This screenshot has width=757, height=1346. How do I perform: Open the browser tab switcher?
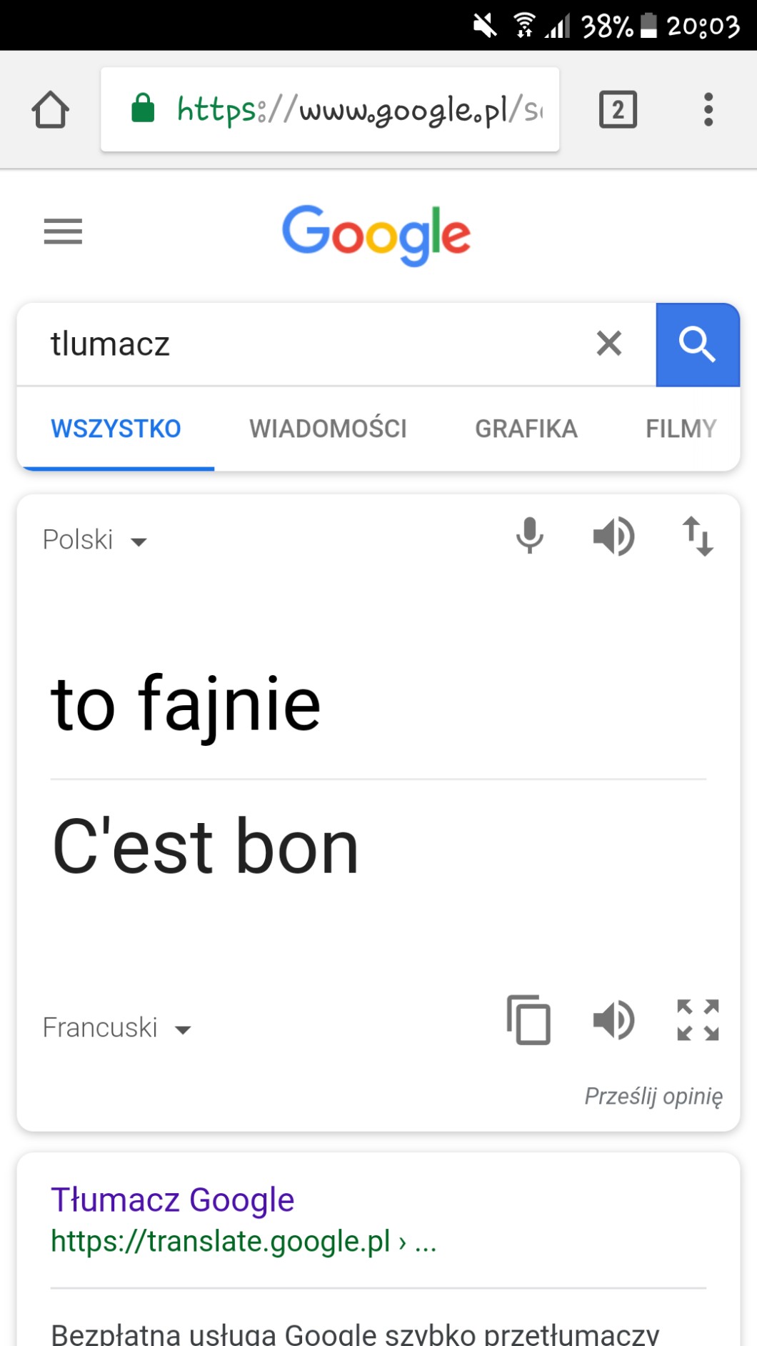tap(618, 110)
